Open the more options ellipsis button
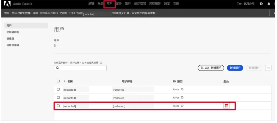 click(x=268, y=68)
